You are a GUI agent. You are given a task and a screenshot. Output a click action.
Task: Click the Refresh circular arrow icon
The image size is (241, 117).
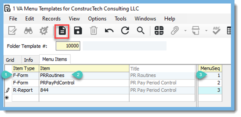coord(125,30)
